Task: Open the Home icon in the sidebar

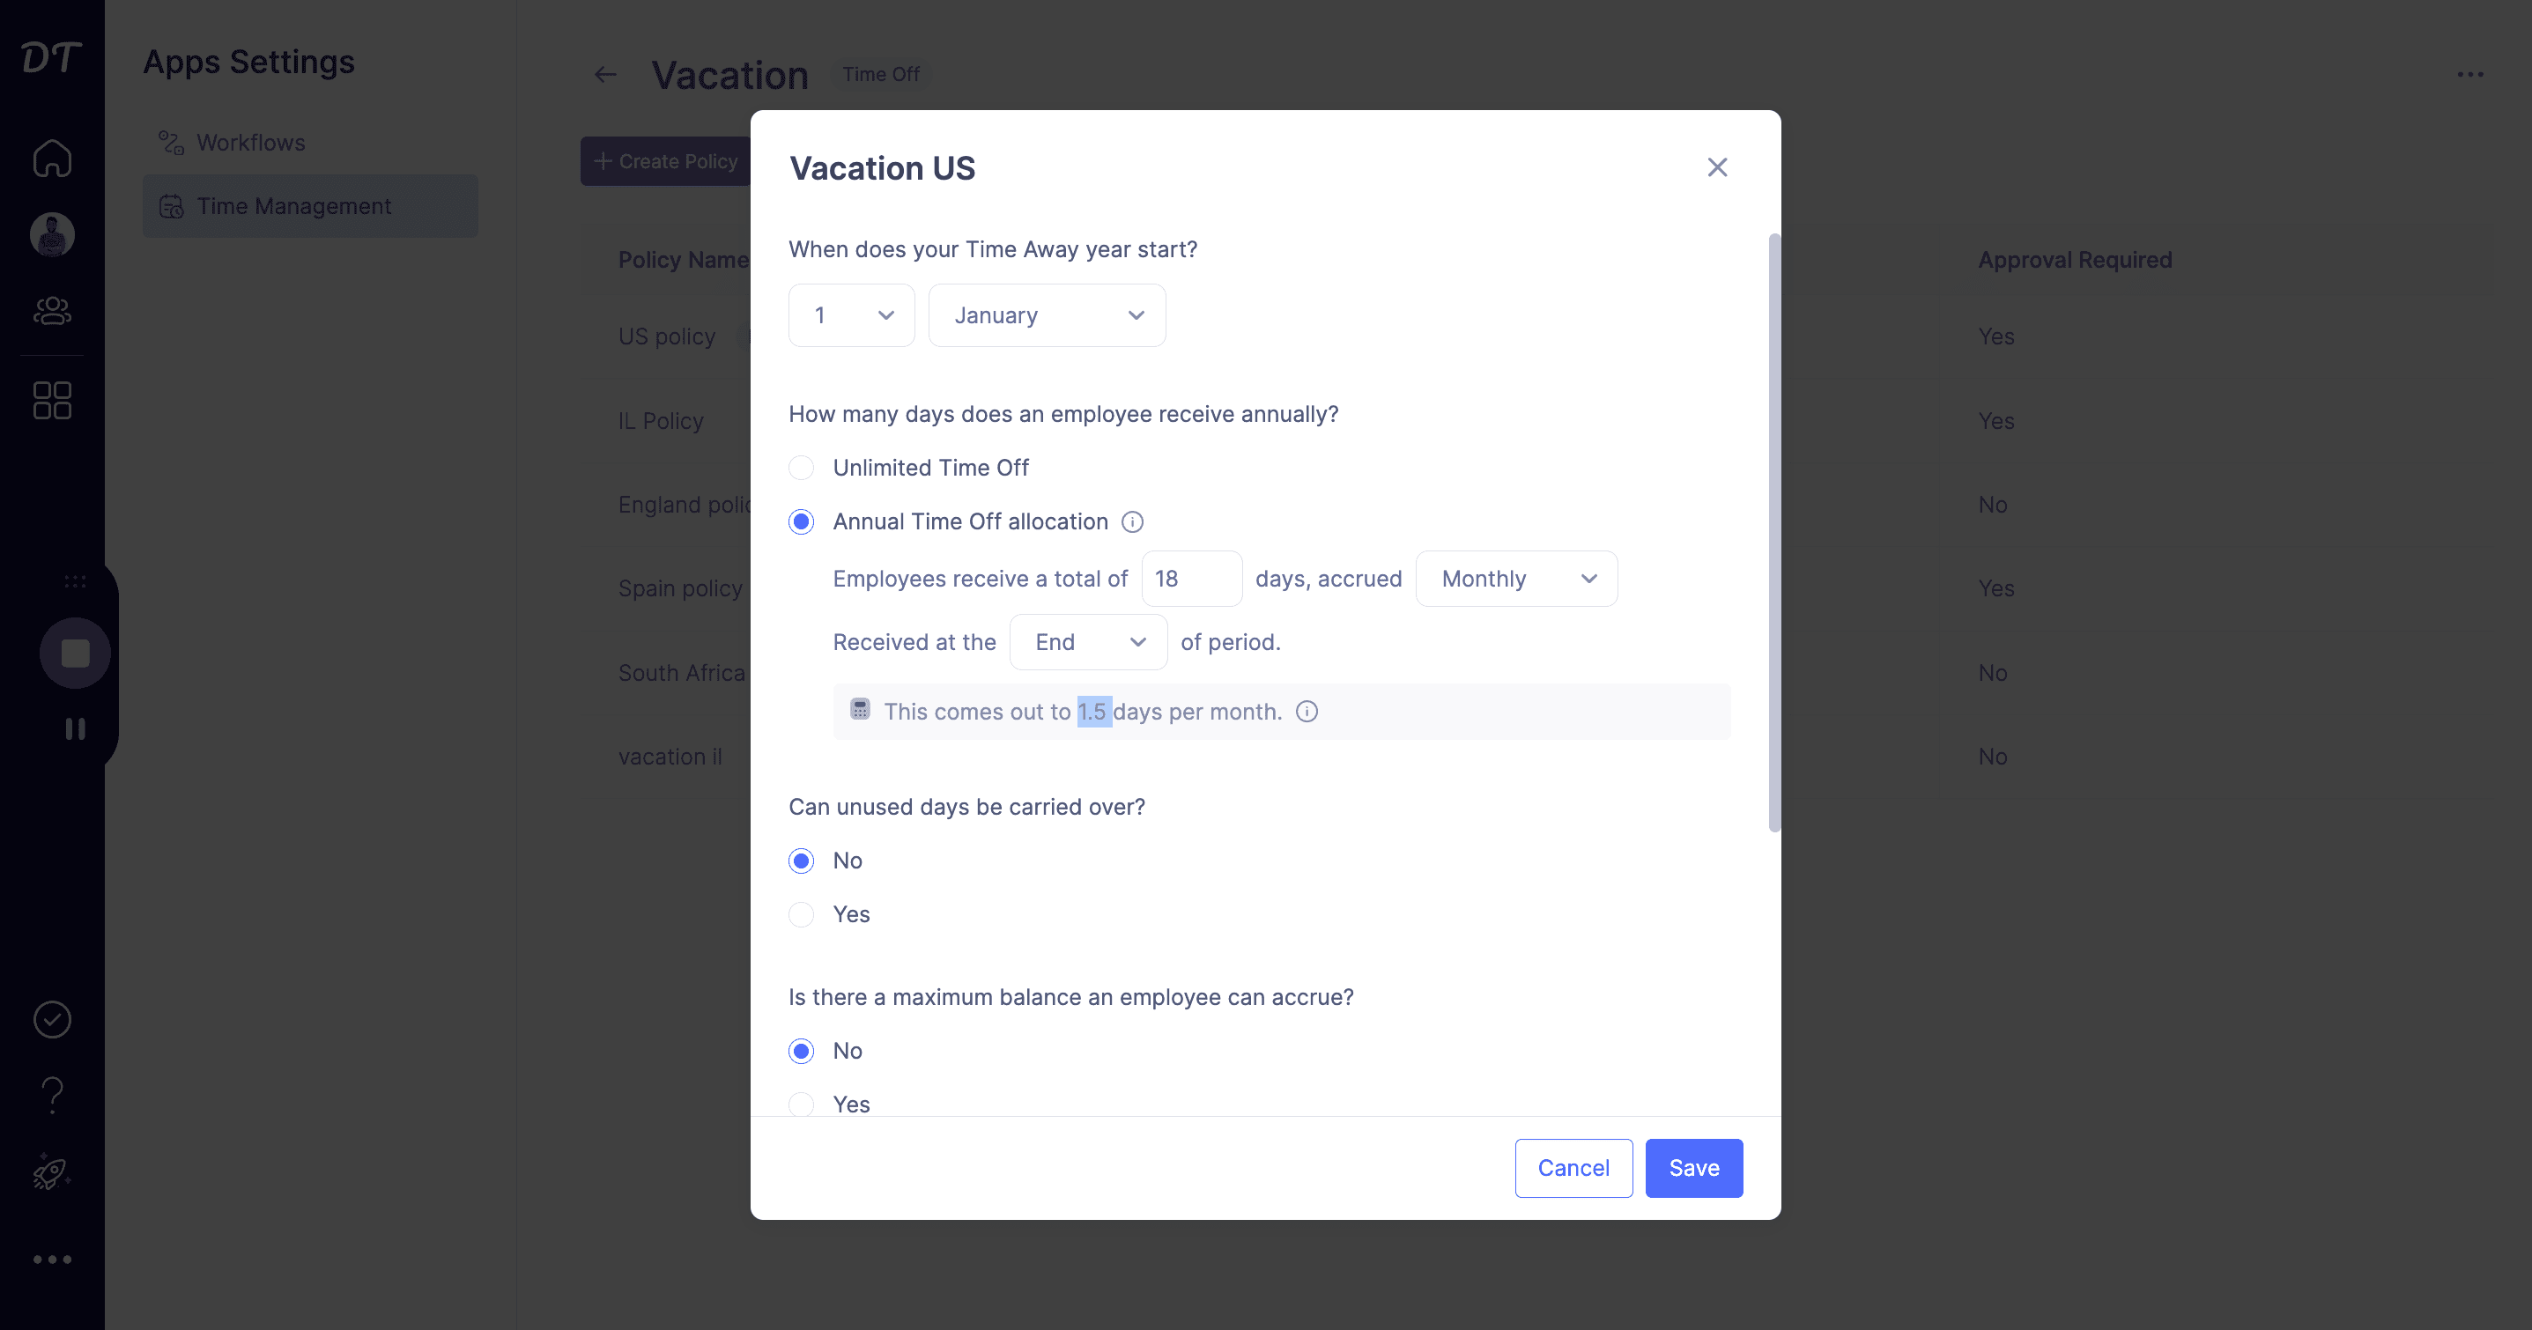Action: [x=52, y=159]
